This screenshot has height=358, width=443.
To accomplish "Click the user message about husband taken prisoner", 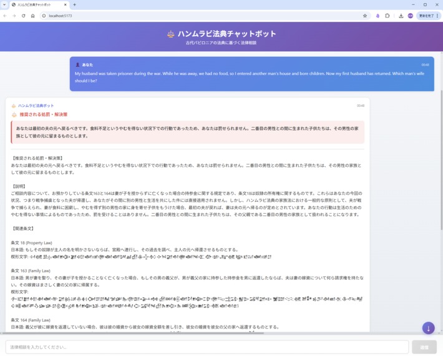I will [x=250, y=77].
